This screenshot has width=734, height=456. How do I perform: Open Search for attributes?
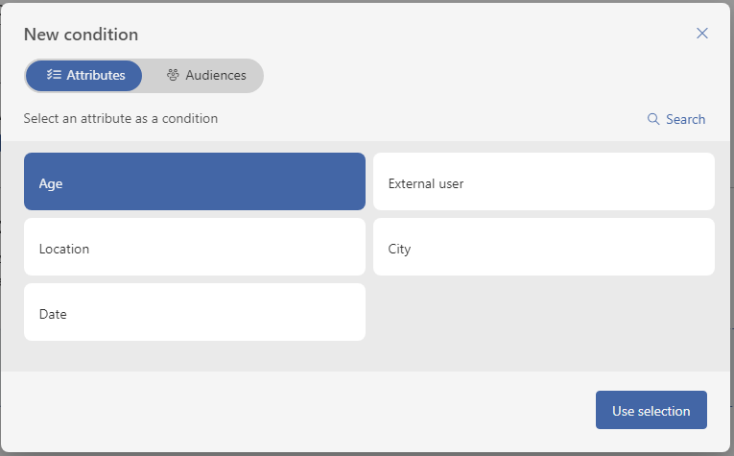[676, 119]
